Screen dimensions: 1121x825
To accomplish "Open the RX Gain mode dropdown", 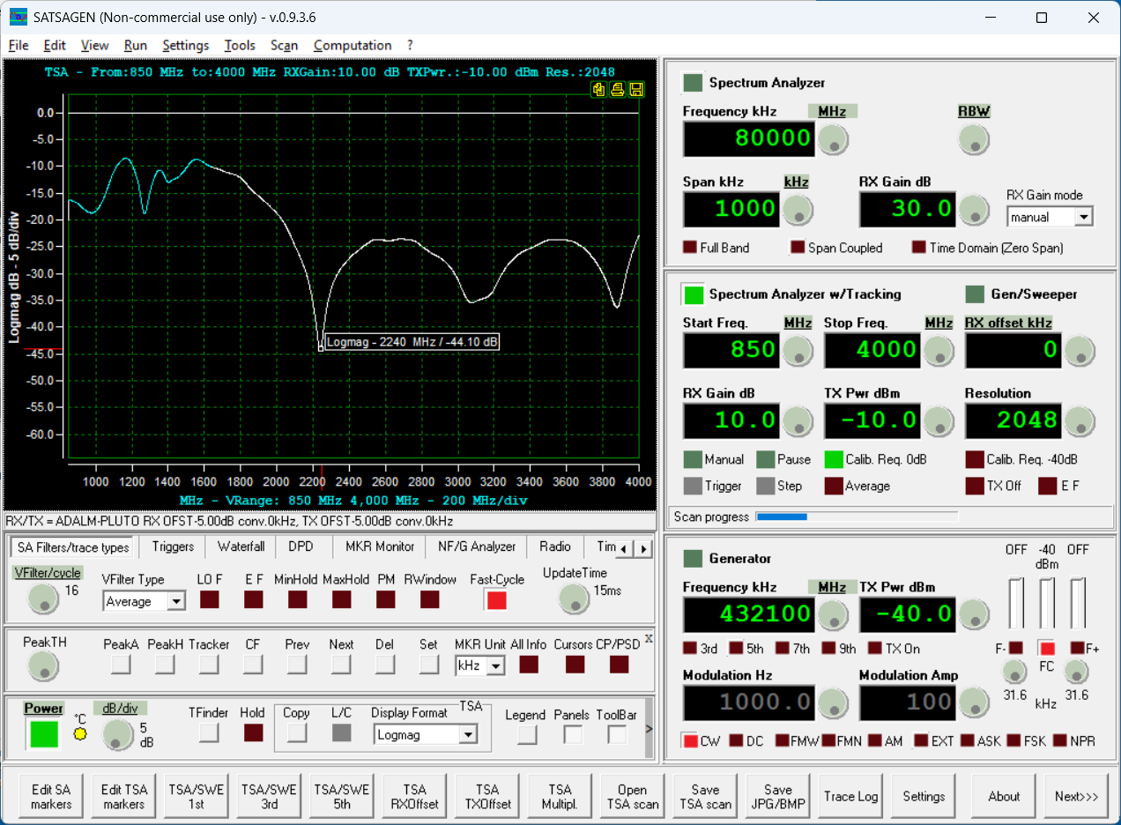I will 1083,216.
